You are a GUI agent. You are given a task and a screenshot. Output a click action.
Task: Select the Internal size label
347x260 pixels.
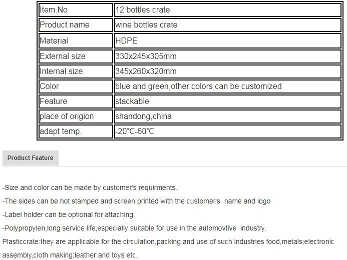[61, 71]
